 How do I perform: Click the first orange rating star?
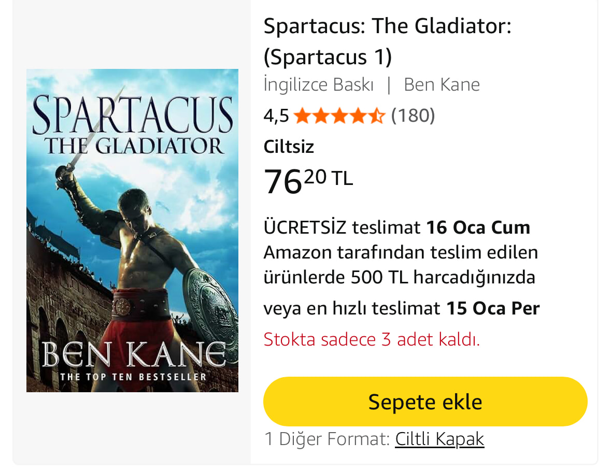pos(303,116)
